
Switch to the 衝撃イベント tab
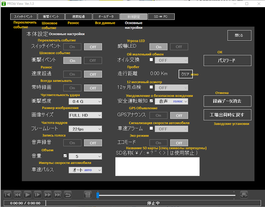click(51, 17)
